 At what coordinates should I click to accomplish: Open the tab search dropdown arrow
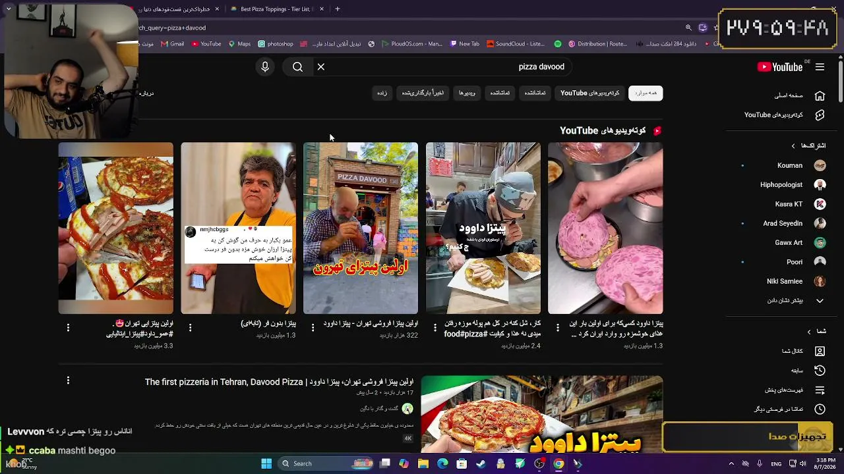9,9
